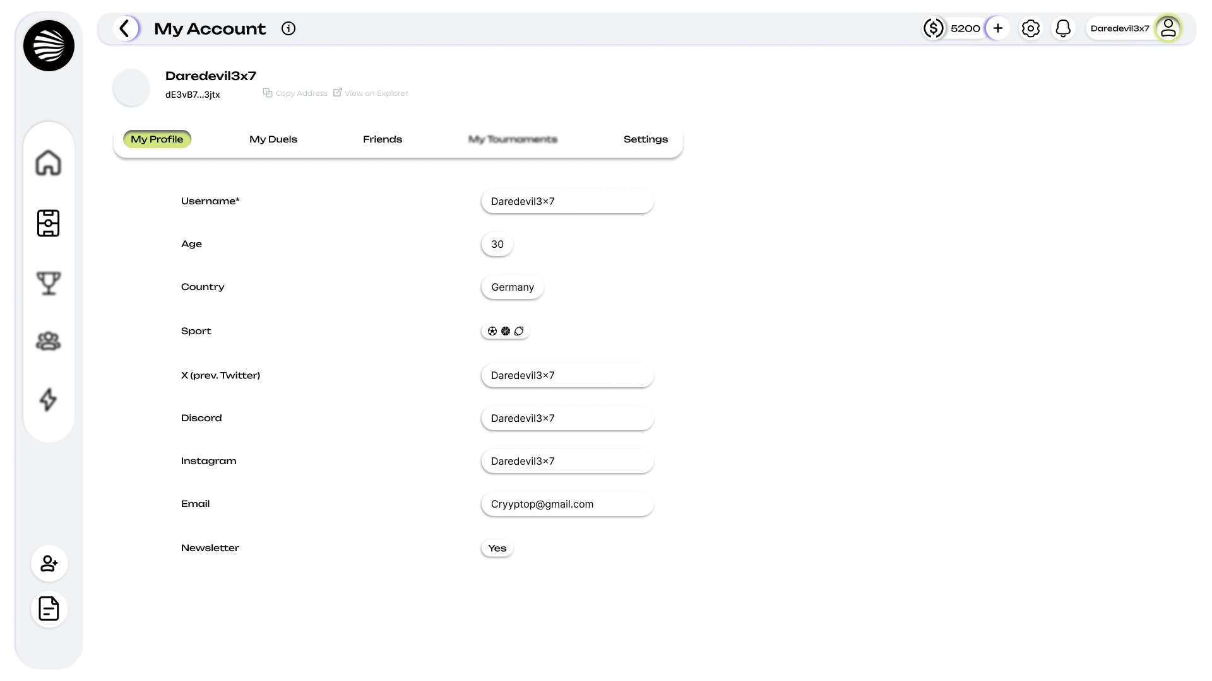Open the soccer field icon in the sidebar

point(49,223)
